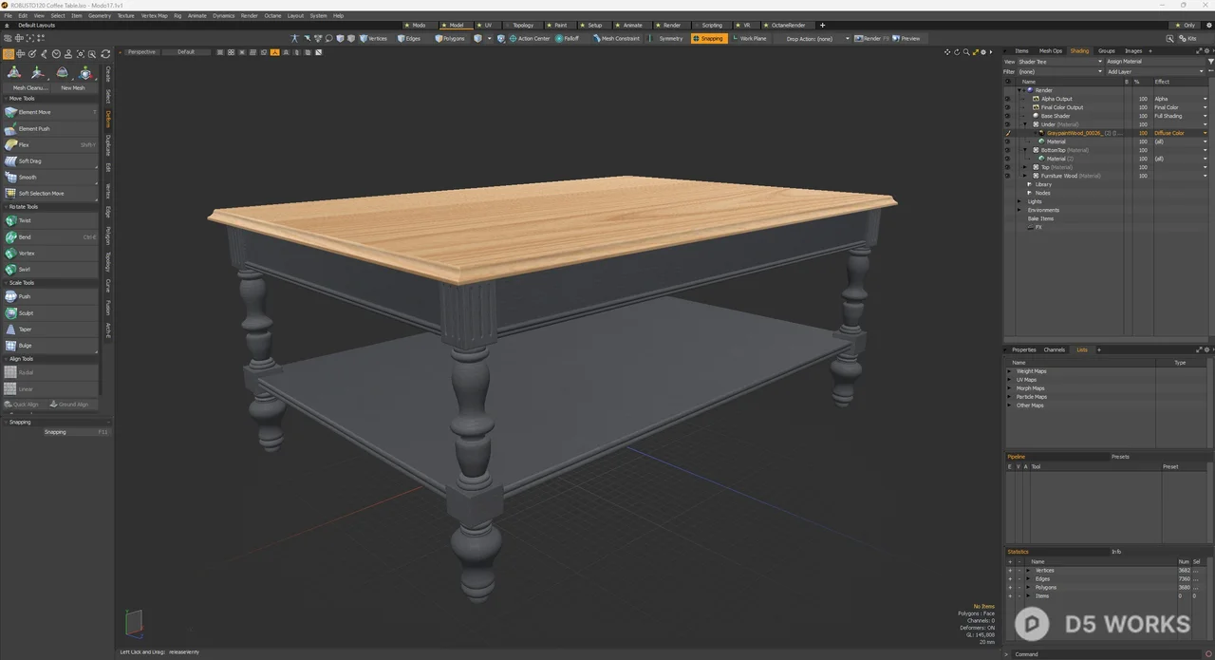Select the Element Move tool
Image resolution: width=1215 pixels, height=660 pixels.
click(x=50, y=112)
